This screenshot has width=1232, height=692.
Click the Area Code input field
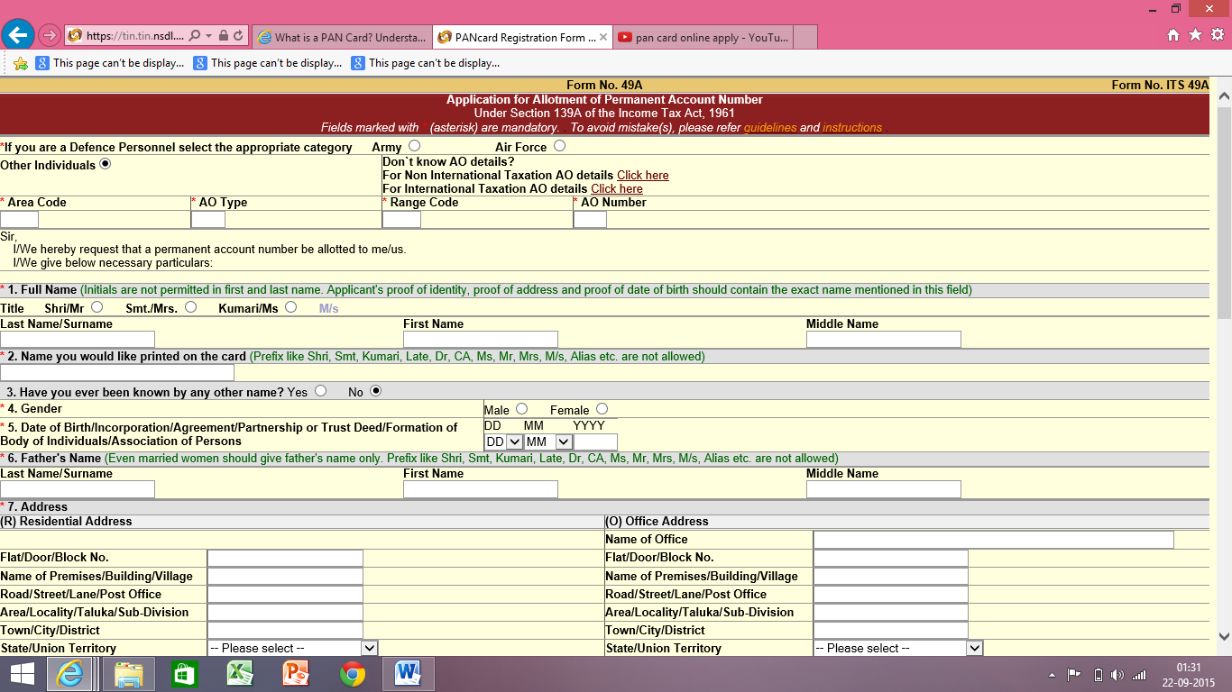(x=20, y=219)
